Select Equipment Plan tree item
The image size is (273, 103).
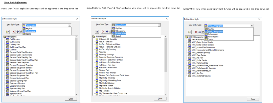[15, 94]
